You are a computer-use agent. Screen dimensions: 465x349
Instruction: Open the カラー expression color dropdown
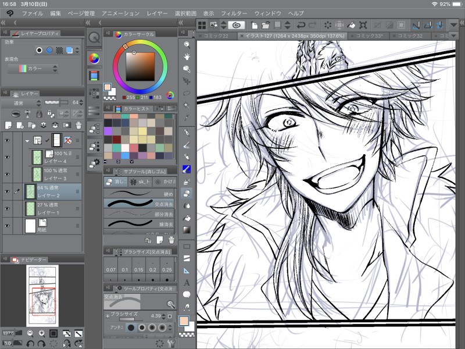tap(34, 69)
